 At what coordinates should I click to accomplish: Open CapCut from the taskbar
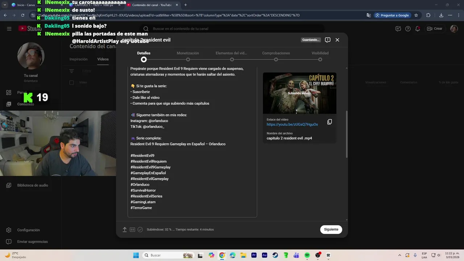(328, 255)
